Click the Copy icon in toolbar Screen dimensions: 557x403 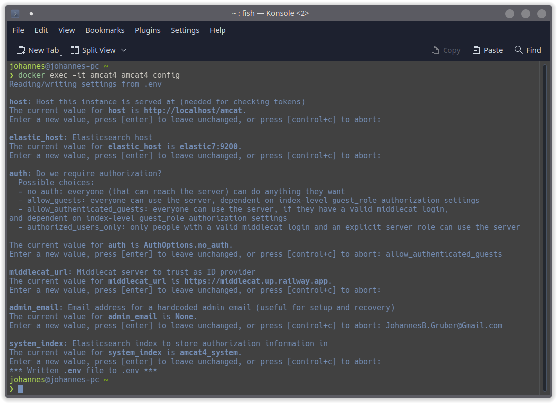[435, 50]
